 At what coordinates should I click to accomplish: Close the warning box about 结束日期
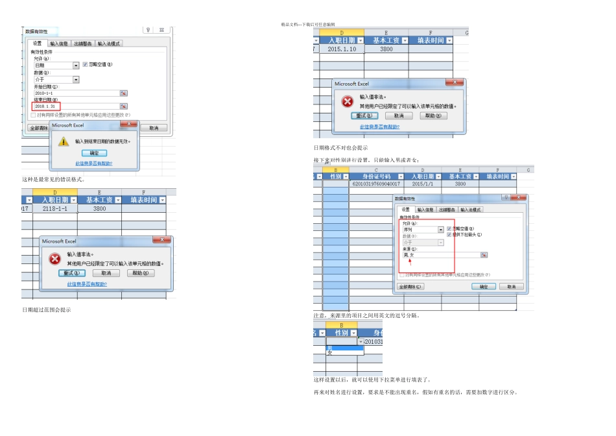[x=128, y=124]
